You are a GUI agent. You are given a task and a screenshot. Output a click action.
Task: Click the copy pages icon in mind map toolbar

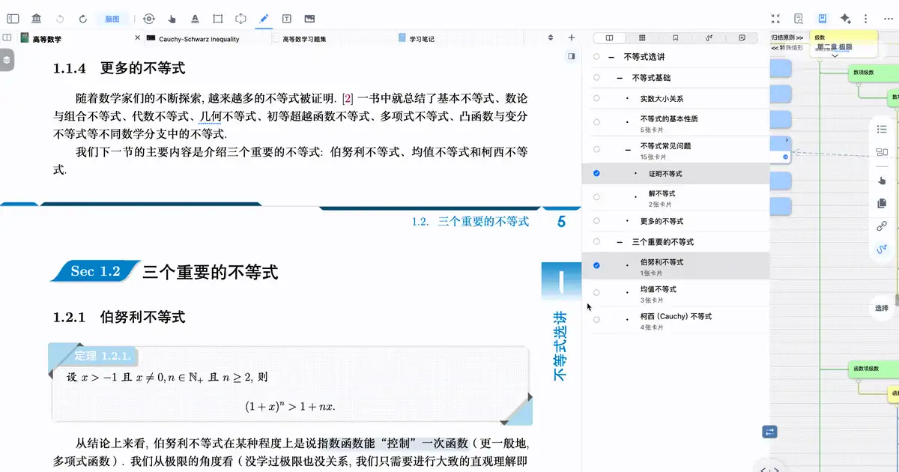pos(882,203)
